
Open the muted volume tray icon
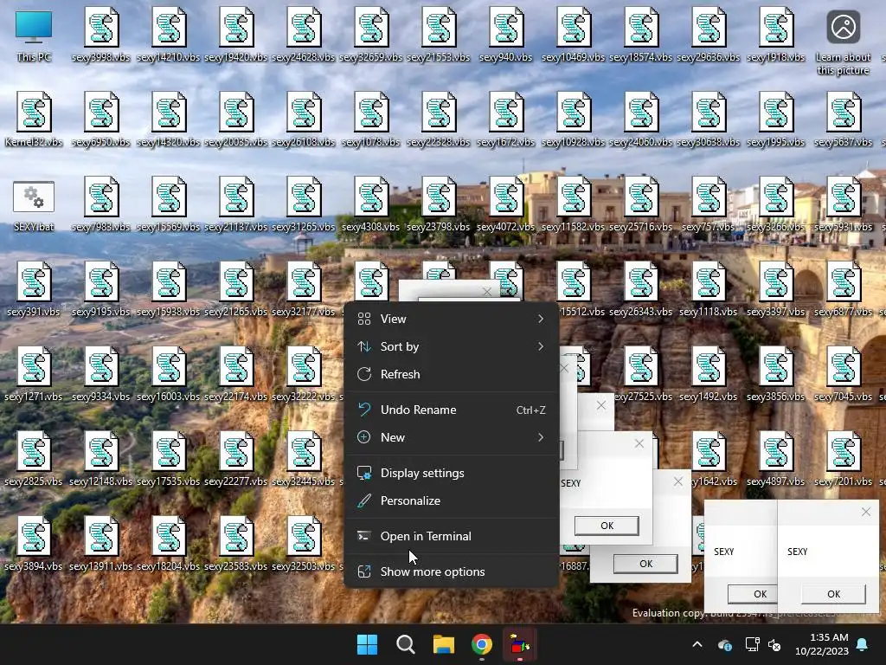774,644
